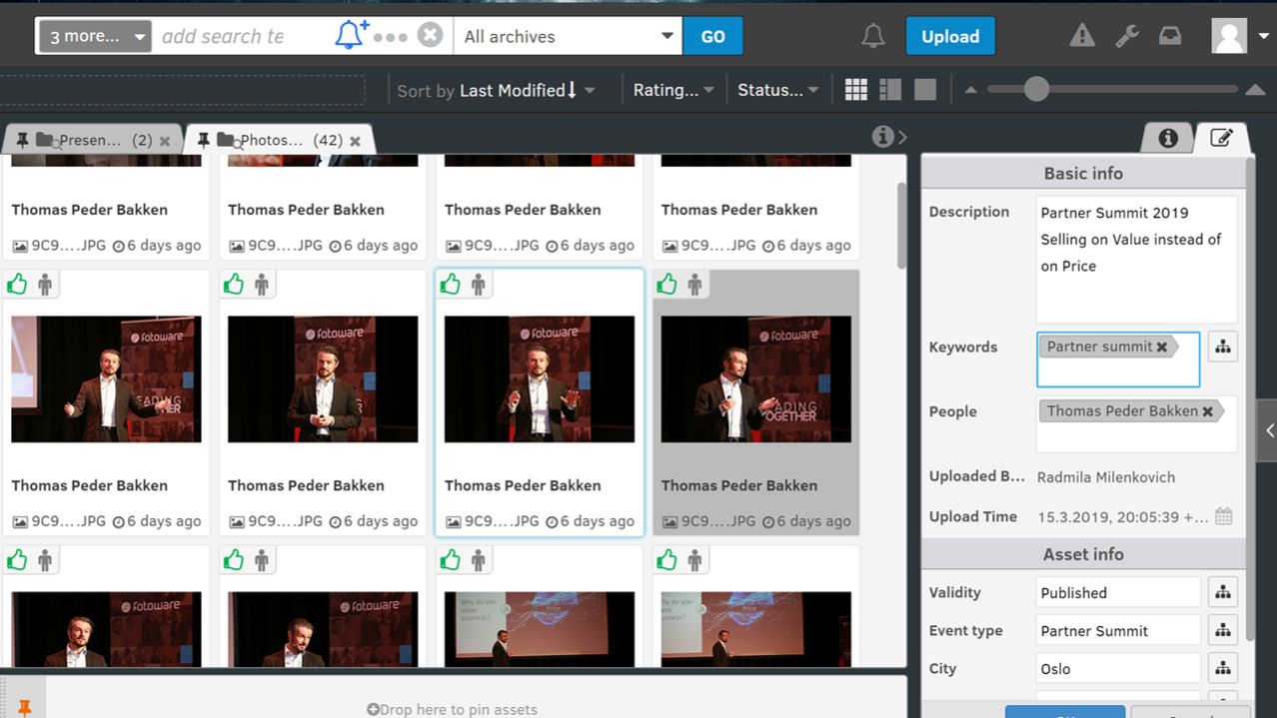Remove the Partner summit keyword tag
This screenshot has height=718, width=1277.
pyautogui.click(x=1162, y=347)
